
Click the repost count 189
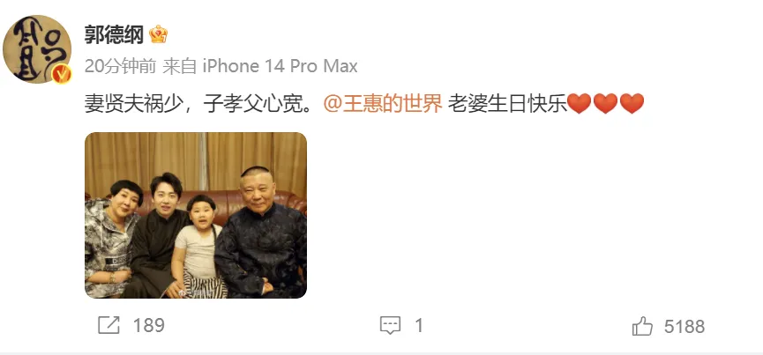149,326
